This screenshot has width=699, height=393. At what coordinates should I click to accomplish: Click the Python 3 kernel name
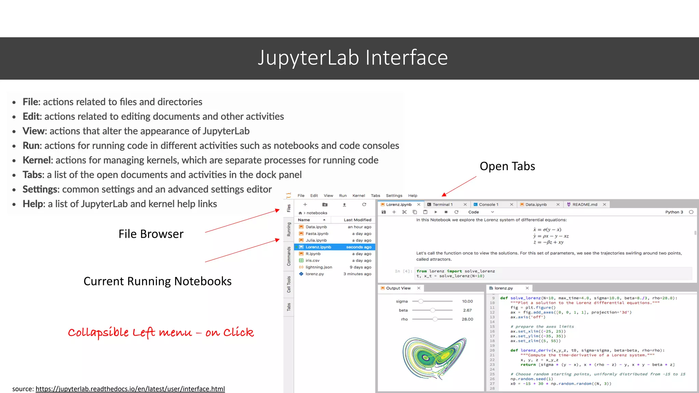[674, 212]
